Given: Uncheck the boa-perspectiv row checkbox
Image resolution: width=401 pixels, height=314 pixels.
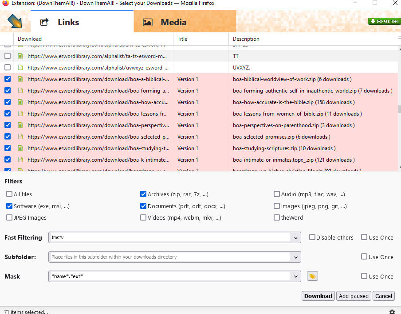Looking at the screenshot, I should pyautogui.click(x=8, y=125).
